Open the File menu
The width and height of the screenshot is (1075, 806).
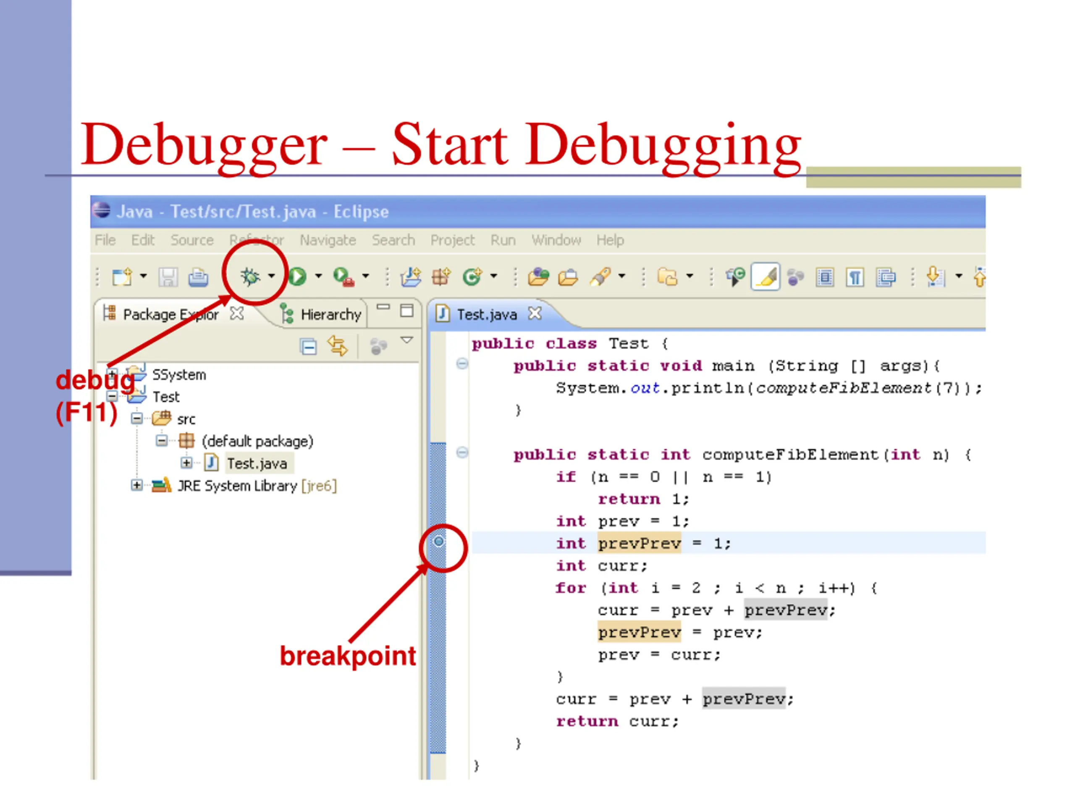[105, 240]
